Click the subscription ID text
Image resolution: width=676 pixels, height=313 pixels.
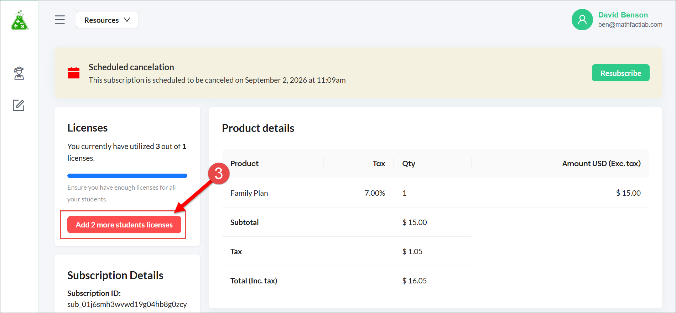(127, 304)
